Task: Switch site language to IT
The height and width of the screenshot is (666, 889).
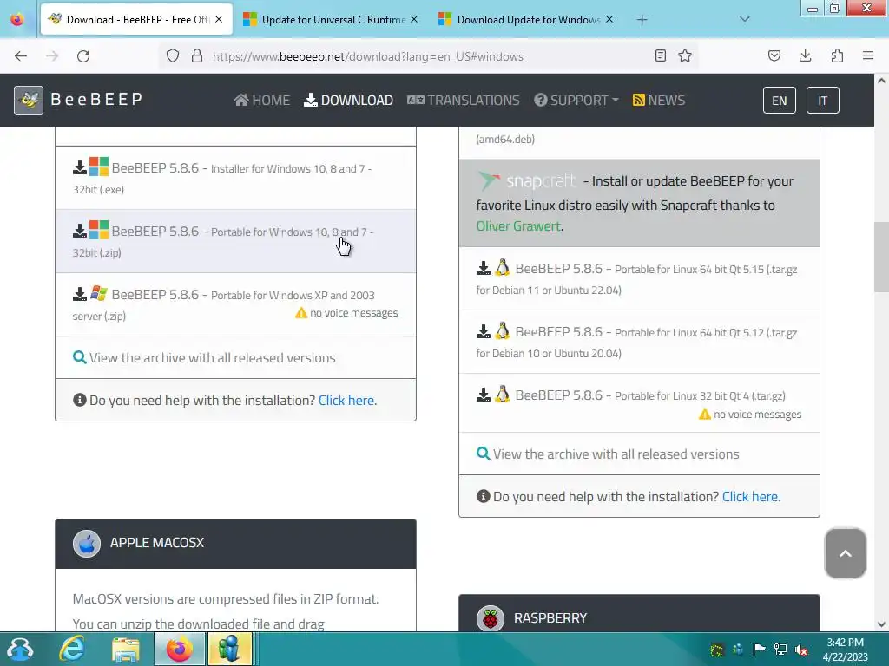Action: [x=822, y=101]
